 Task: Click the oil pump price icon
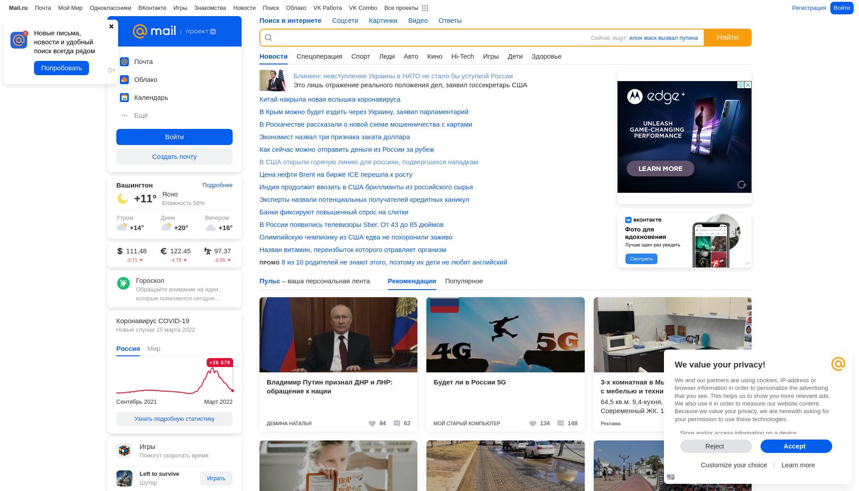[x=208, y=251]
